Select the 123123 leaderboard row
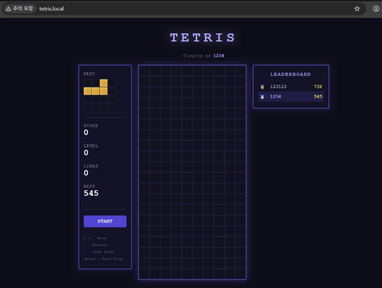The image size is (382, 288). (x=291, y=87)
